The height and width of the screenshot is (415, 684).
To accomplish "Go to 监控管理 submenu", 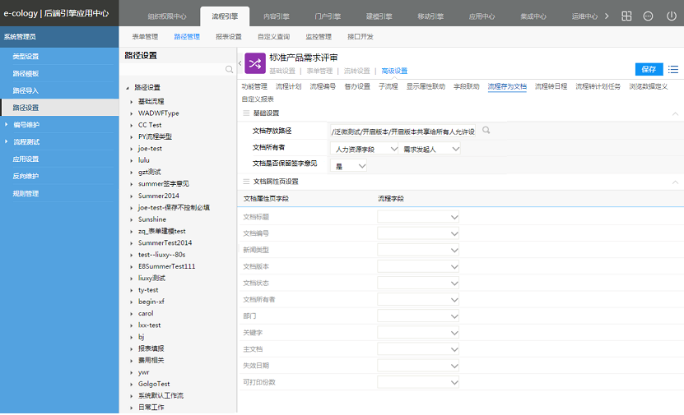I will point(319,37).
